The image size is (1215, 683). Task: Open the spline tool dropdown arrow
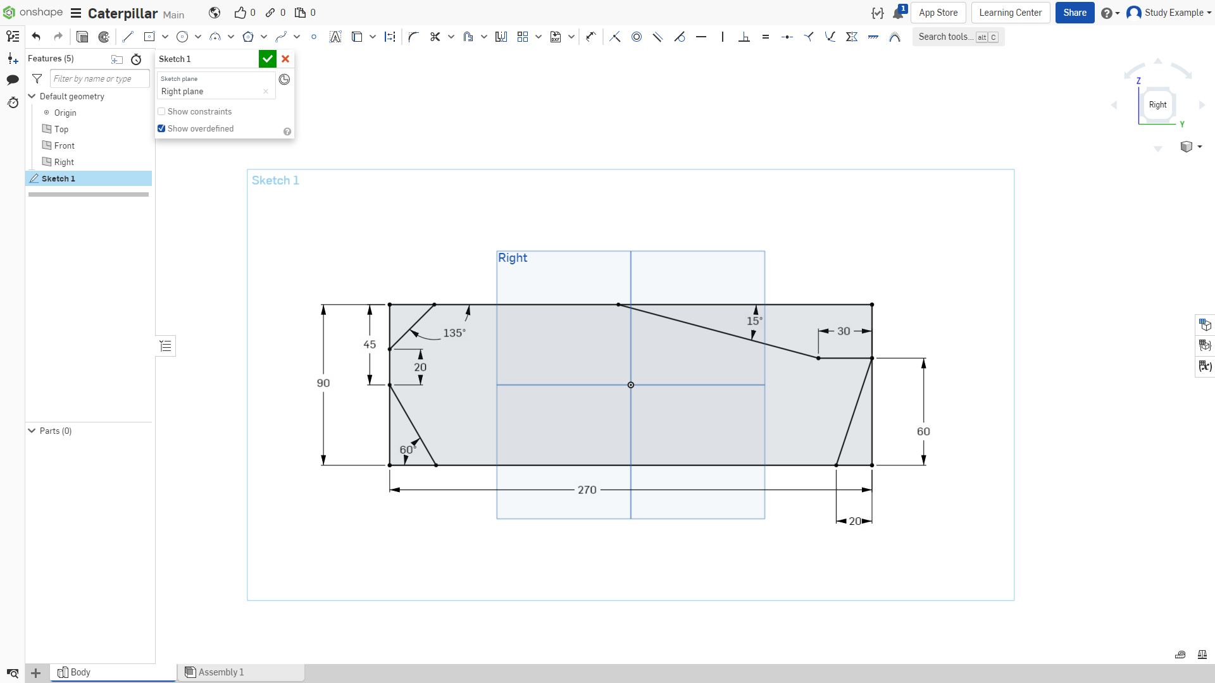coord(297,37)
